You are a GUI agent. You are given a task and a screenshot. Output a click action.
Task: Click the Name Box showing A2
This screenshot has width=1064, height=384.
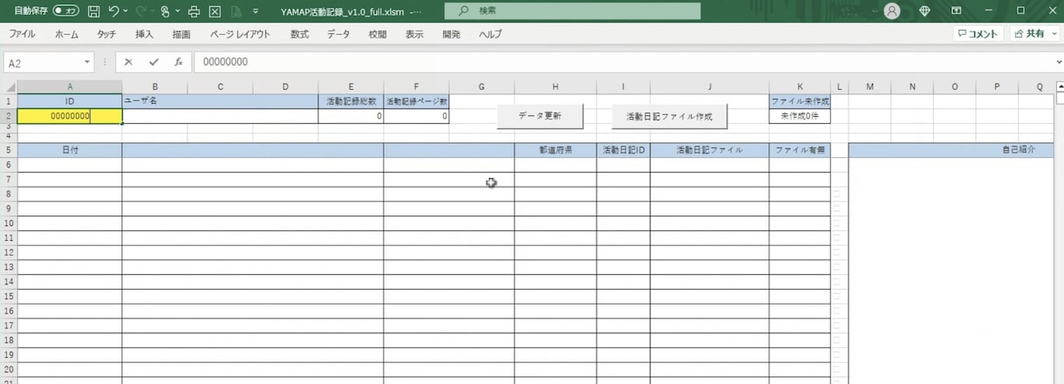point(44,62)
